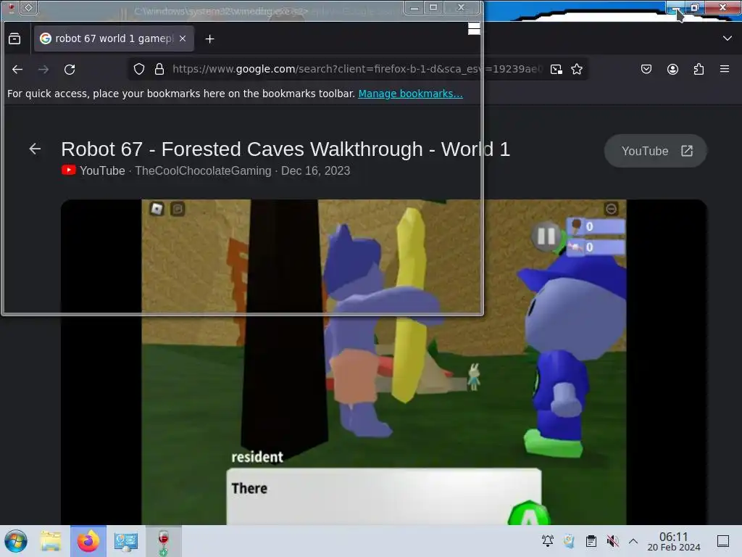
Task: Save page to Pocket
Action: [646, 69]
